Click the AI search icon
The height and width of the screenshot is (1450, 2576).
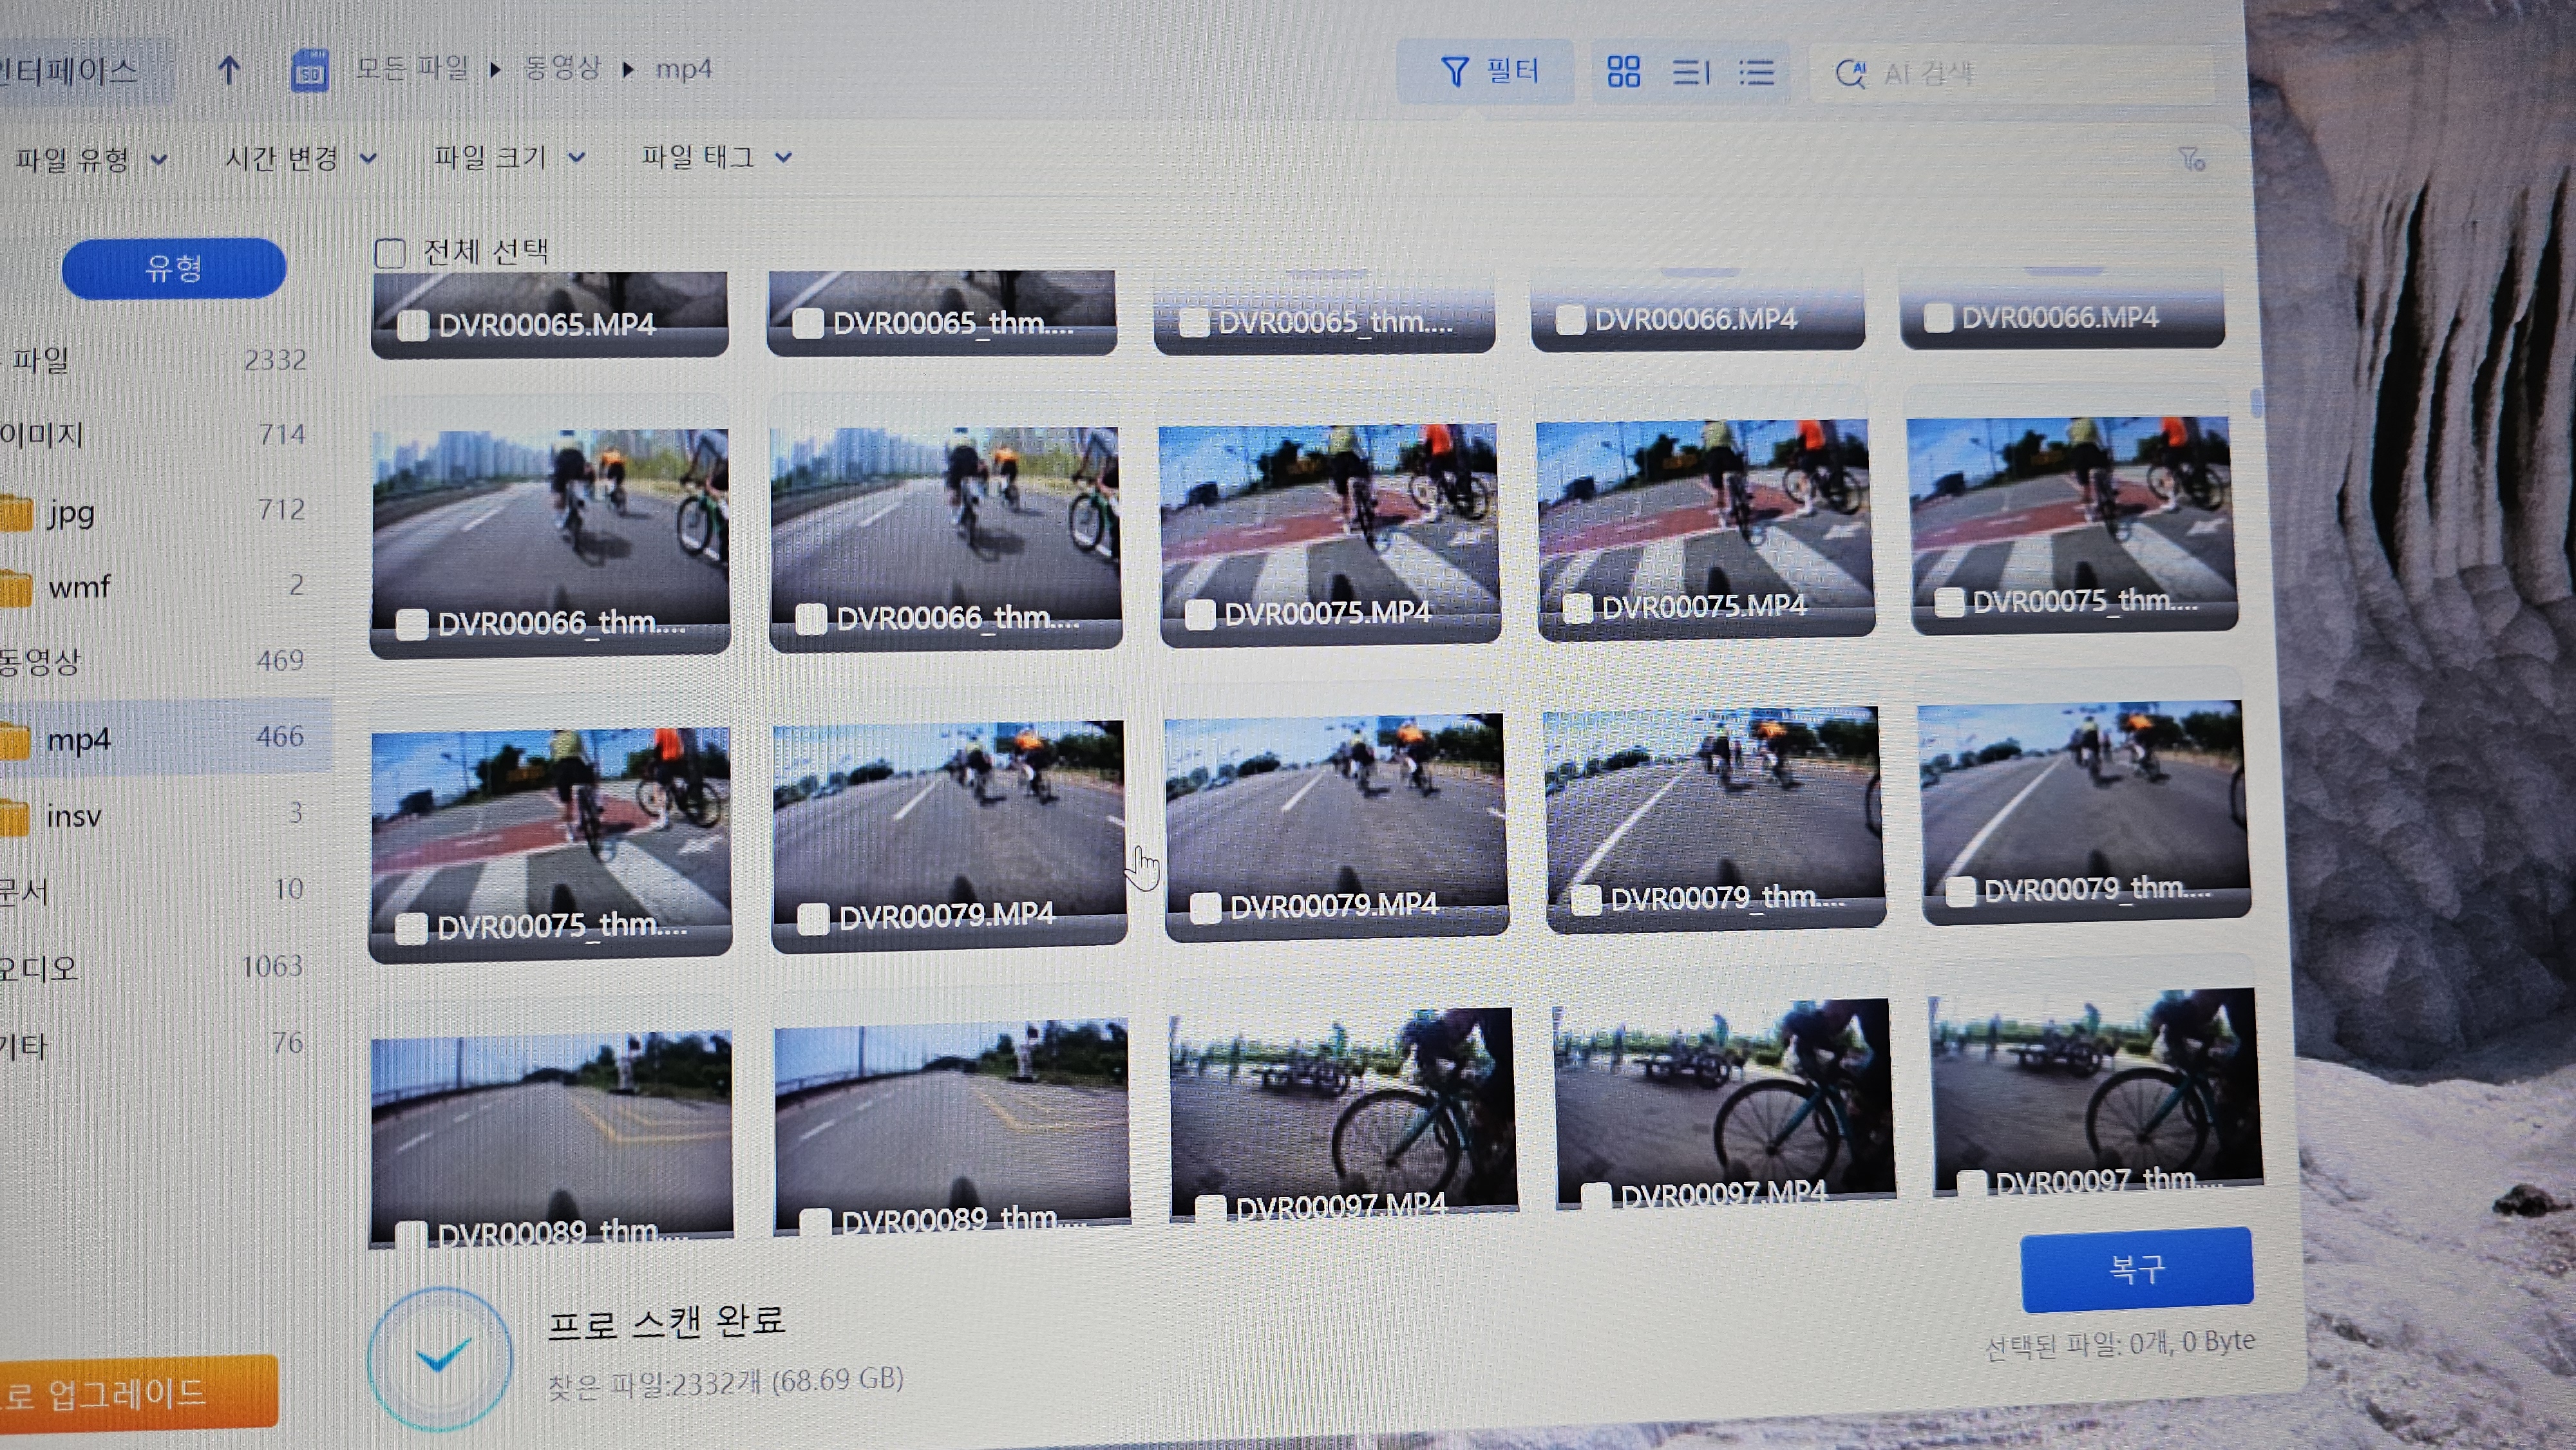(x=1850, y=73)
